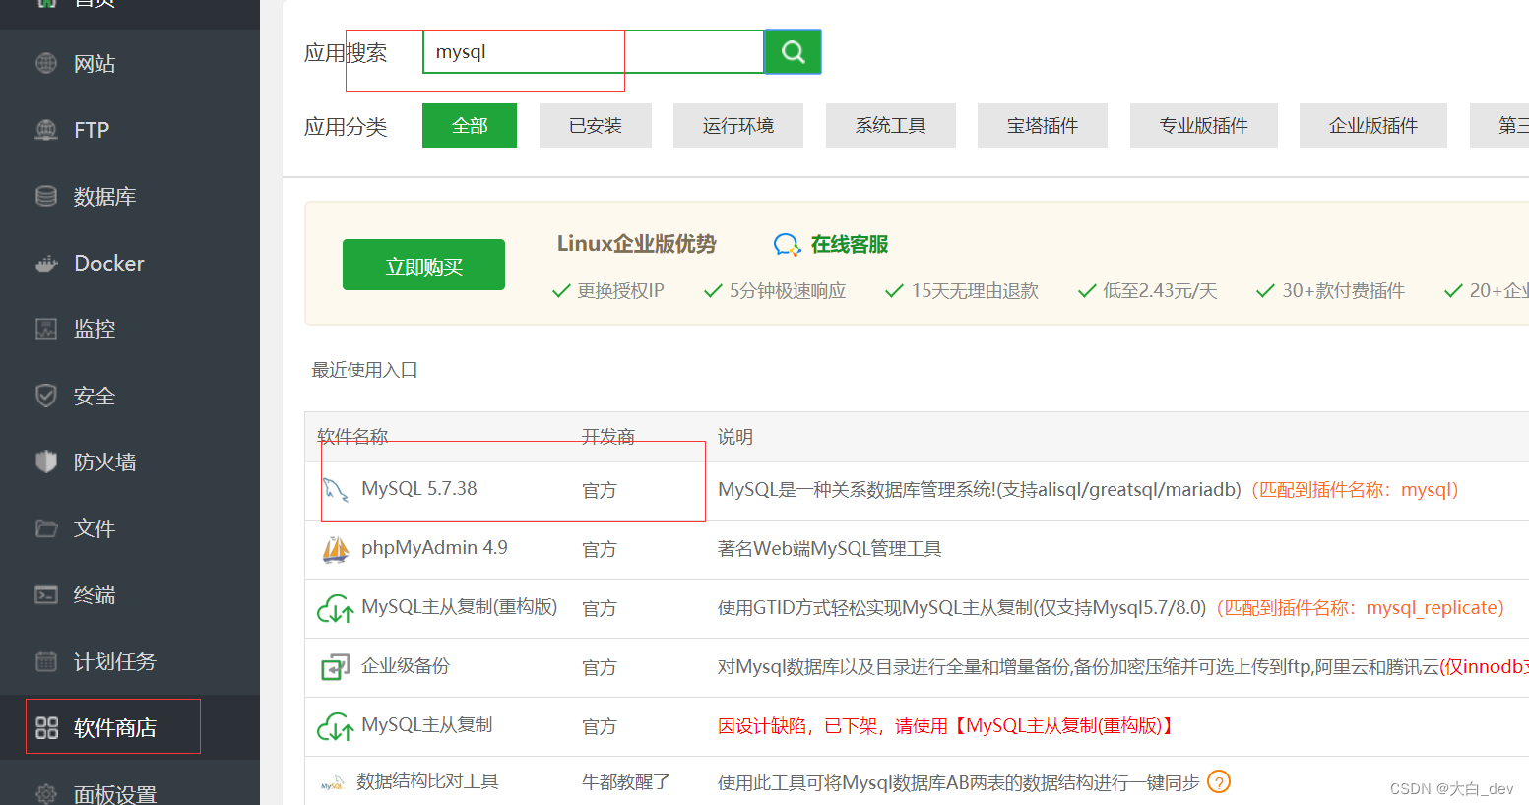
Task: Click the 说明 column header
Action: 735,436
